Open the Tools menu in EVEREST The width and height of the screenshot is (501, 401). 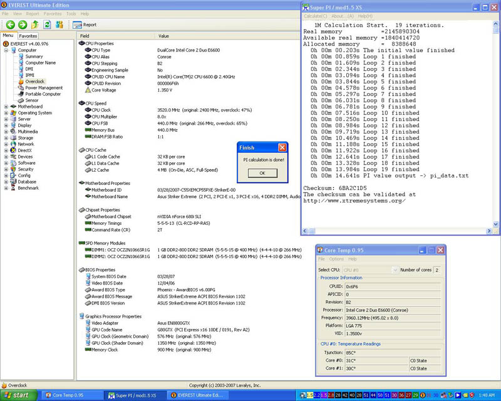pos(71,14)
